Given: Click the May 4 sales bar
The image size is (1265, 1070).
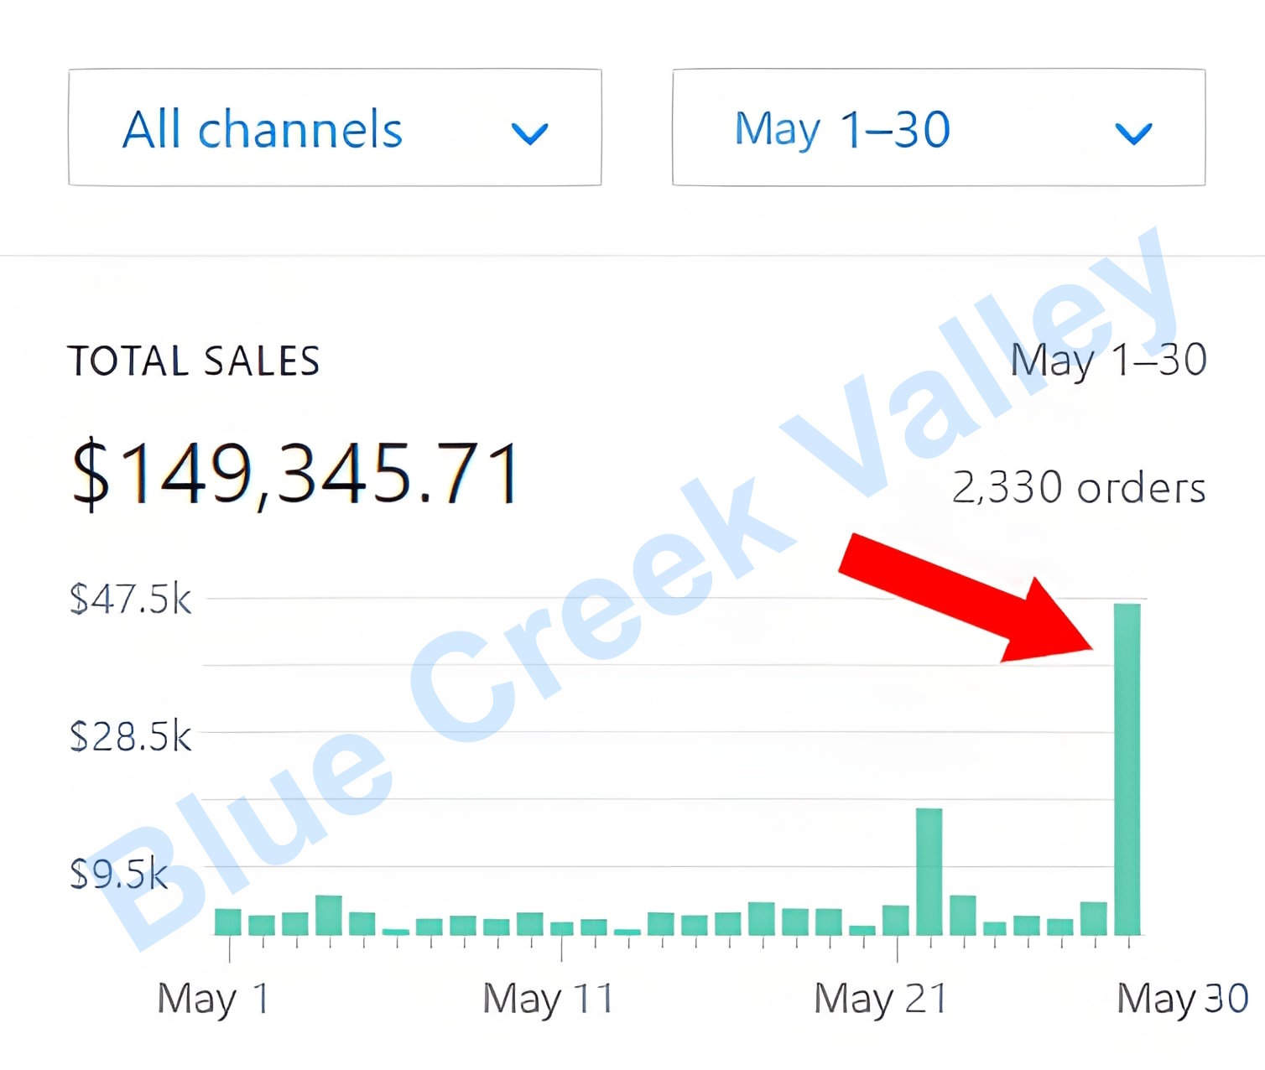Looking at the screenshot, I should [328, 915].
